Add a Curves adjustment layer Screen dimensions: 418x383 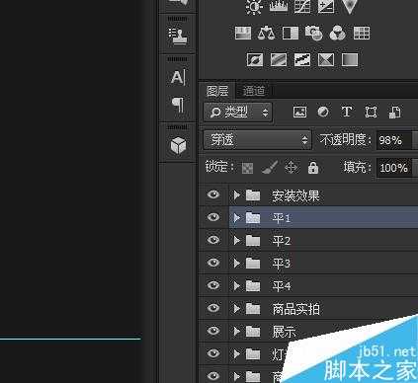302,7
